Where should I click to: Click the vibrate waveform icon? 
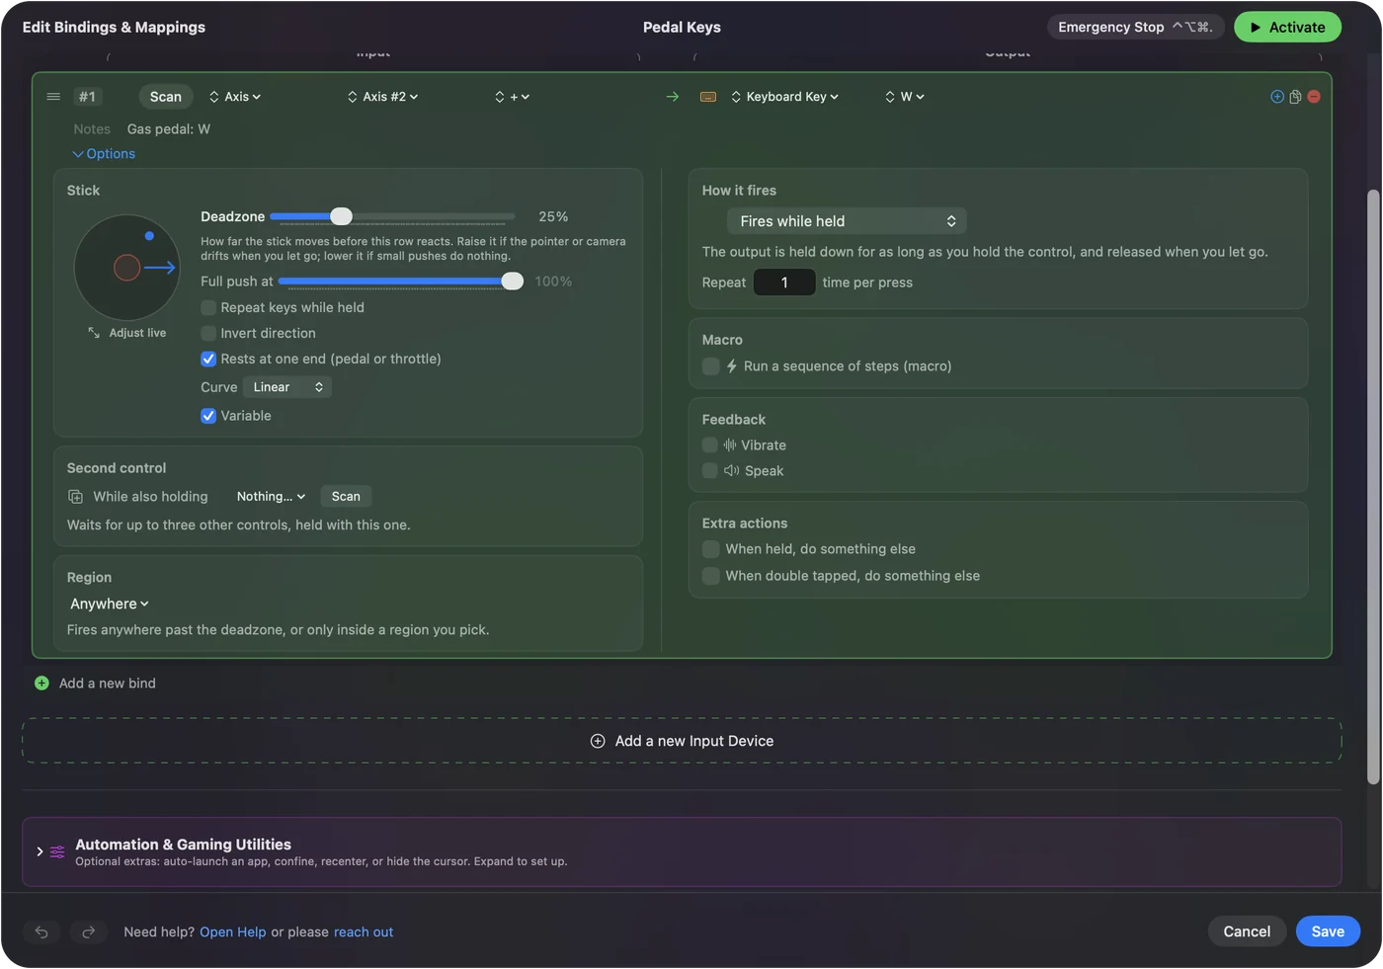coord(730,445)
